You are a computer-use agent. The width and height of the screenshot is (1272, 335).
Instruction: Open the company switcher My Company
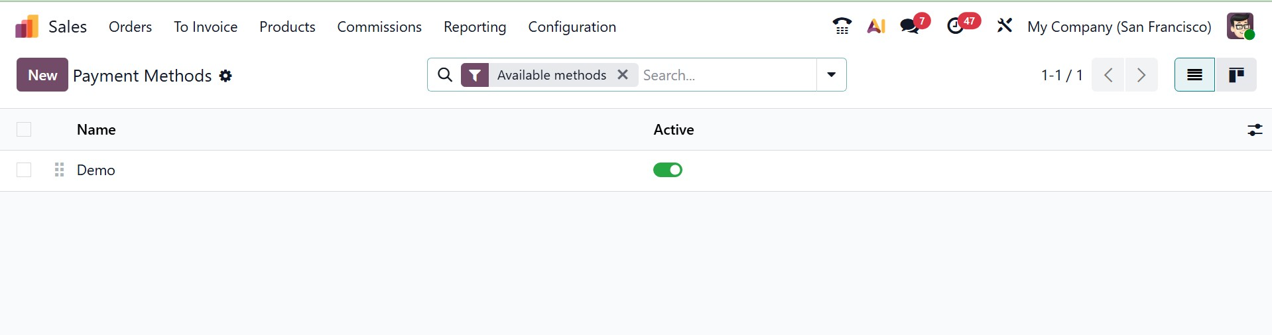click(x=1119, y=27)
